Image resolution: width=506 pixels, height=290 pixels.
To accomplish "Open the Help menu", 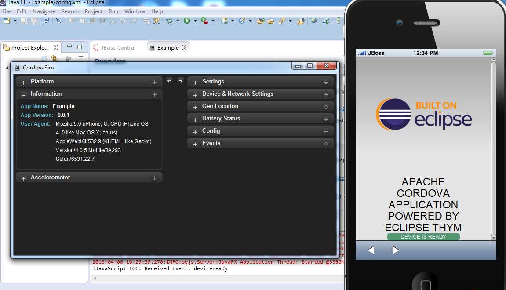I will (157, 11).
